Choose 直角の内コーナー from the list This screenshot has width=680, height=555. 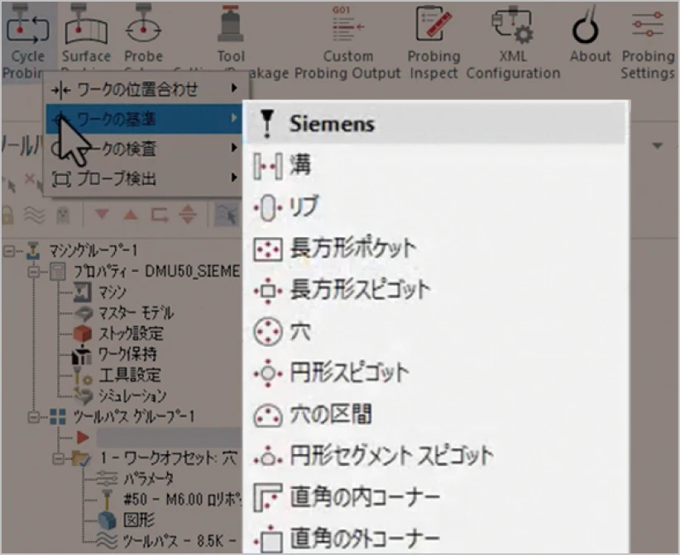[x=365, y=496]
